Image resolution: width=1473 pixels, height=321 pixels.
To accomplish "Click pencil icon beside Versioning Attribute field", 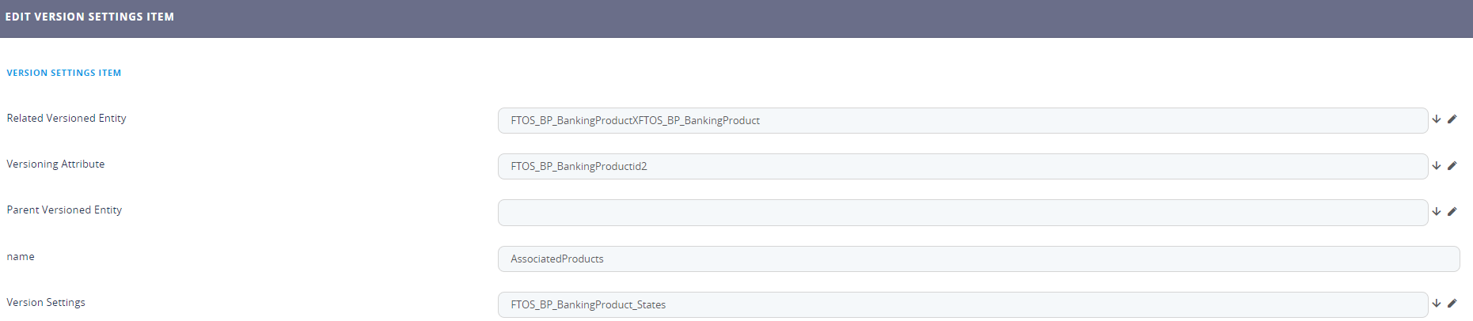I will [1452, 166].
